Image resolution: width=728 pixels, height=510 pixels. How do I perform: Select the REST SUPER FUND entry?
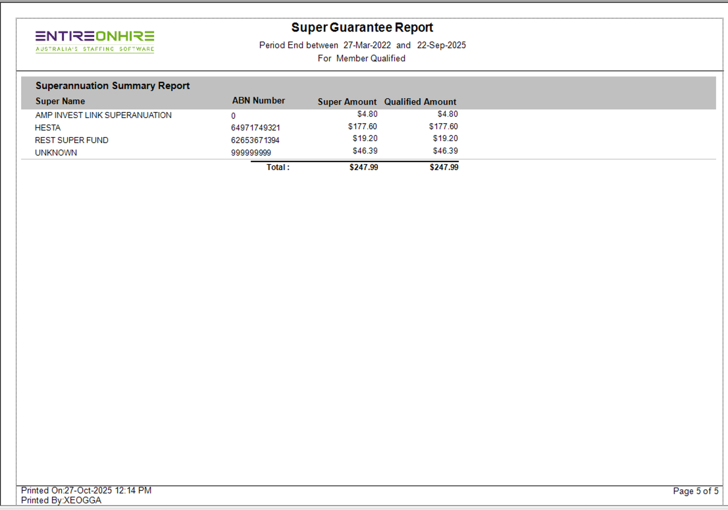click(x=72, y=140)
